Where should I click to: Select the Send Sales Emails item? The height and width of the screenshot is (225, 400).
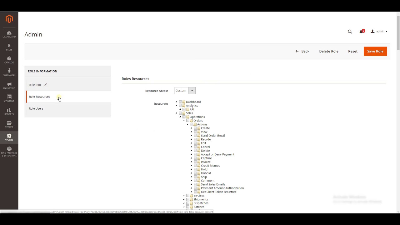coord(213,184)
